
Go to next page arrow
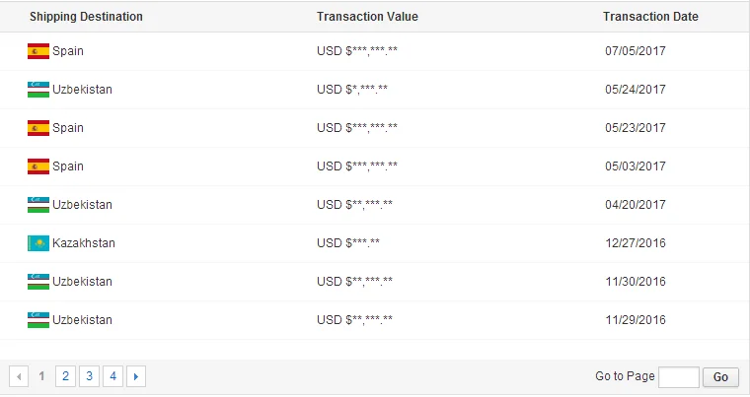(137, 376)
